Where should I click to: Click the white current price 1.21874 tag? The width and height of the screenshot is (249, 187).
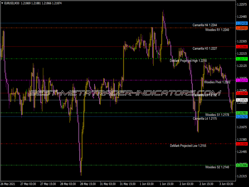[242, 100]
